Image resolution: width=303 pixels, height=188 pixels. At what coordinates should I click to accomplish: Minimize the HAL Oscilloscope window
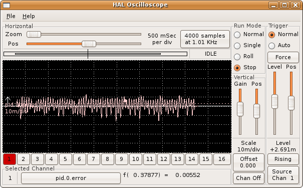coord(273,5)
